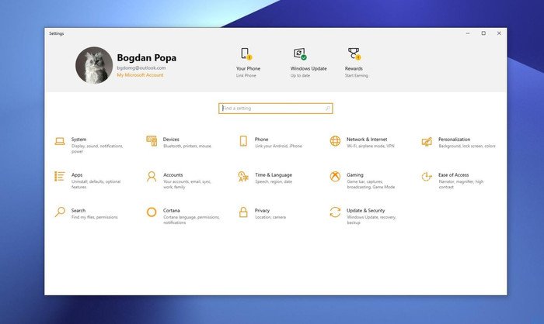This screenshot has height=324, width=544.
Task: Open the Apps list icon
Action: [60, 176]
